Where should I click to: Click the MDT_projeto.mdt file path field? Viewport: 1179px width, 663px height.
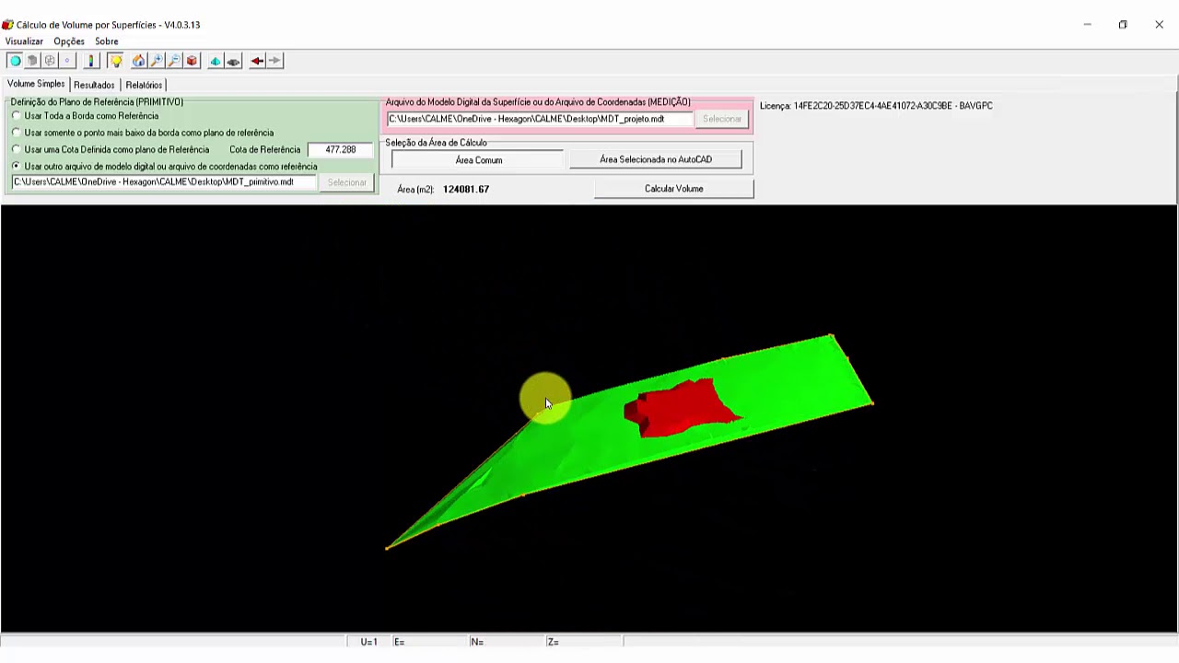[x=540, y=119]
